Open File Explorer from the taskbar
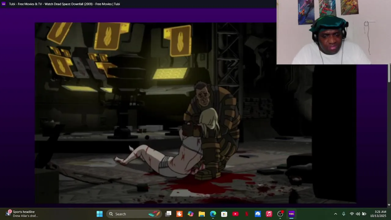 click(202, 214)
